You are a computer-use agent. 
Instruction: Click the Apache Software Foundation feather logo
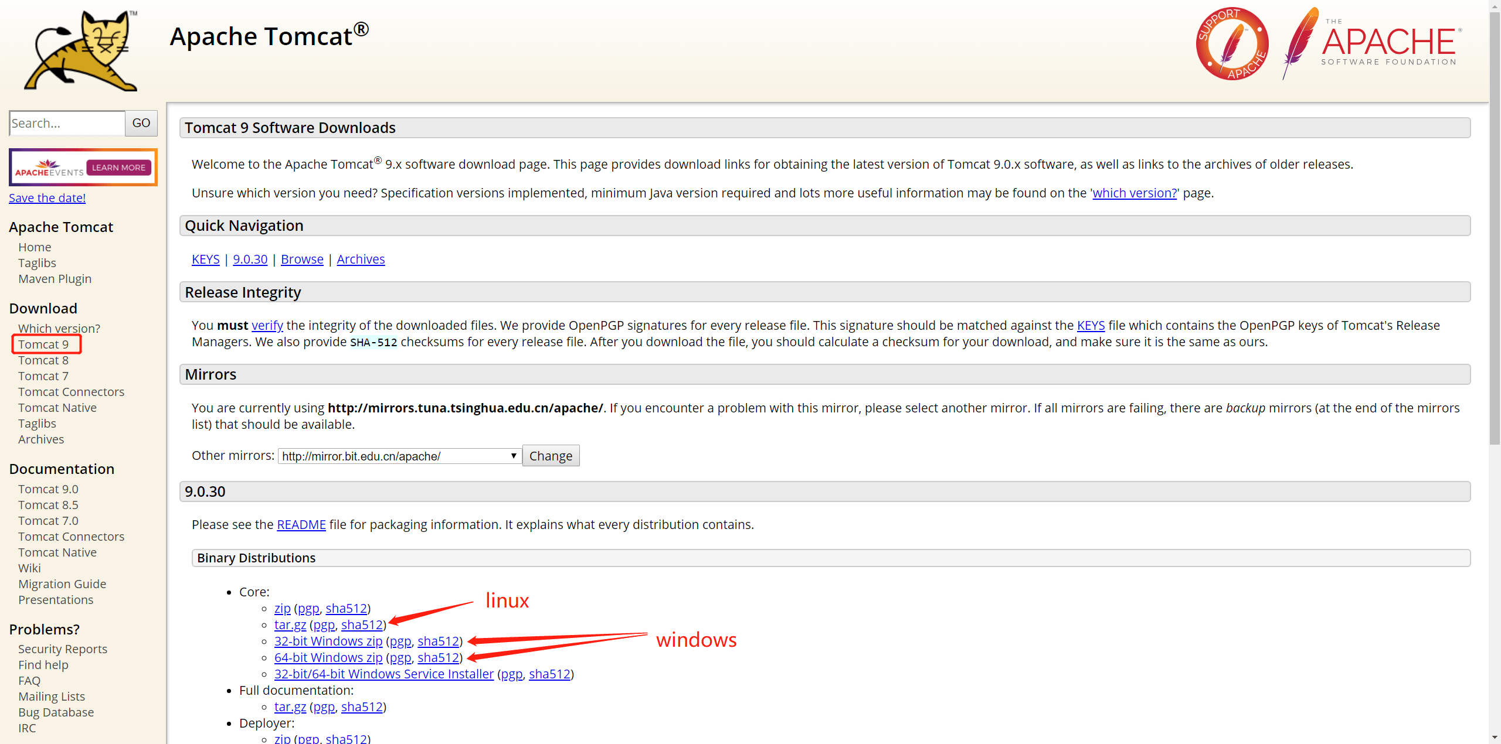click(1371, 44)
